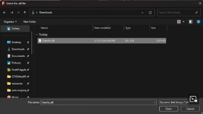Click the Downloads icon in address bar

pyautogui.click(x=33, y=12)
